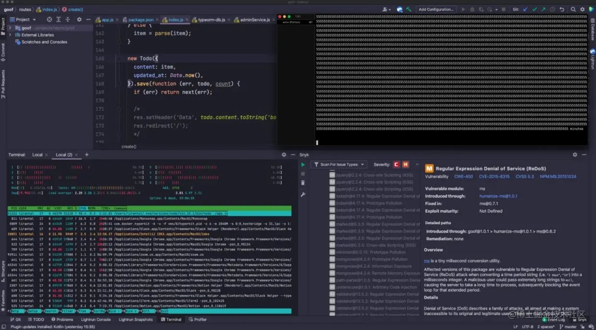Toggle Critical severity filter in Snyk panel
This screenshot has width=596, height=330.
click(396, 164)
